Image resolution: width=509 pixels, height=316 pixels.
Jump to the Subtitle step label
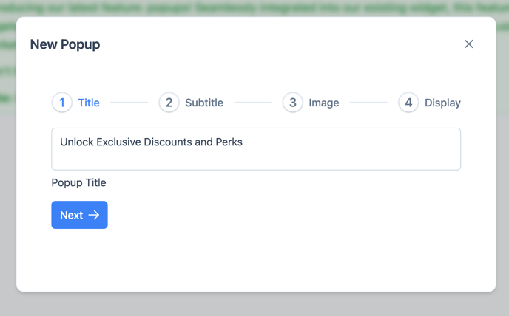click(x=204, y=103)
